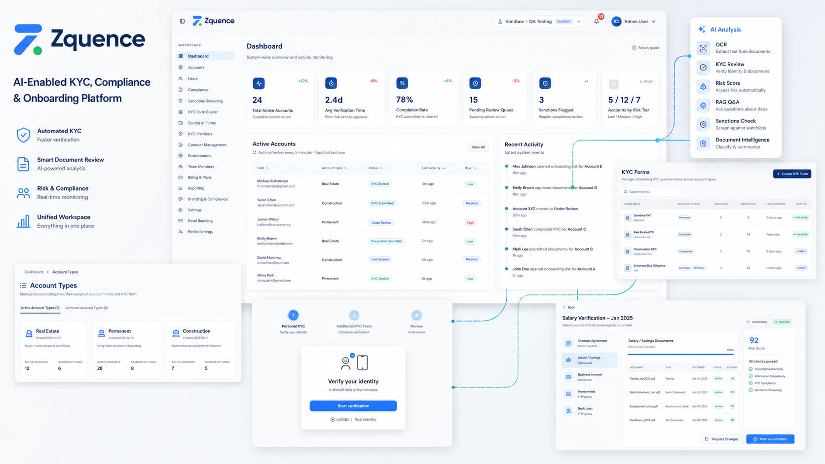Click the Back link in Salary Verification
This screenshot has width=825, height=464.
click(569, 307)
